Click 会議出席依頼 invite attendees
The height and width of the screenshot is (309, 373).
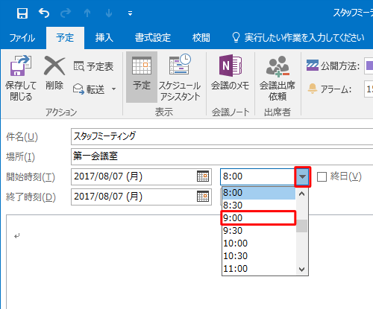click(x=278, y=77)
